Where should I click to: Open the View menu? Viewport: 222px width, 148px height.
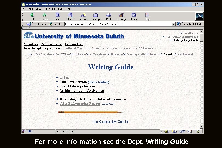coord(38,9)
